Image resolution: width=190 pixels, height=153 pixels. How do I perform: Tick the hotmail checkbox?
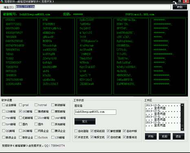point(36,105)
